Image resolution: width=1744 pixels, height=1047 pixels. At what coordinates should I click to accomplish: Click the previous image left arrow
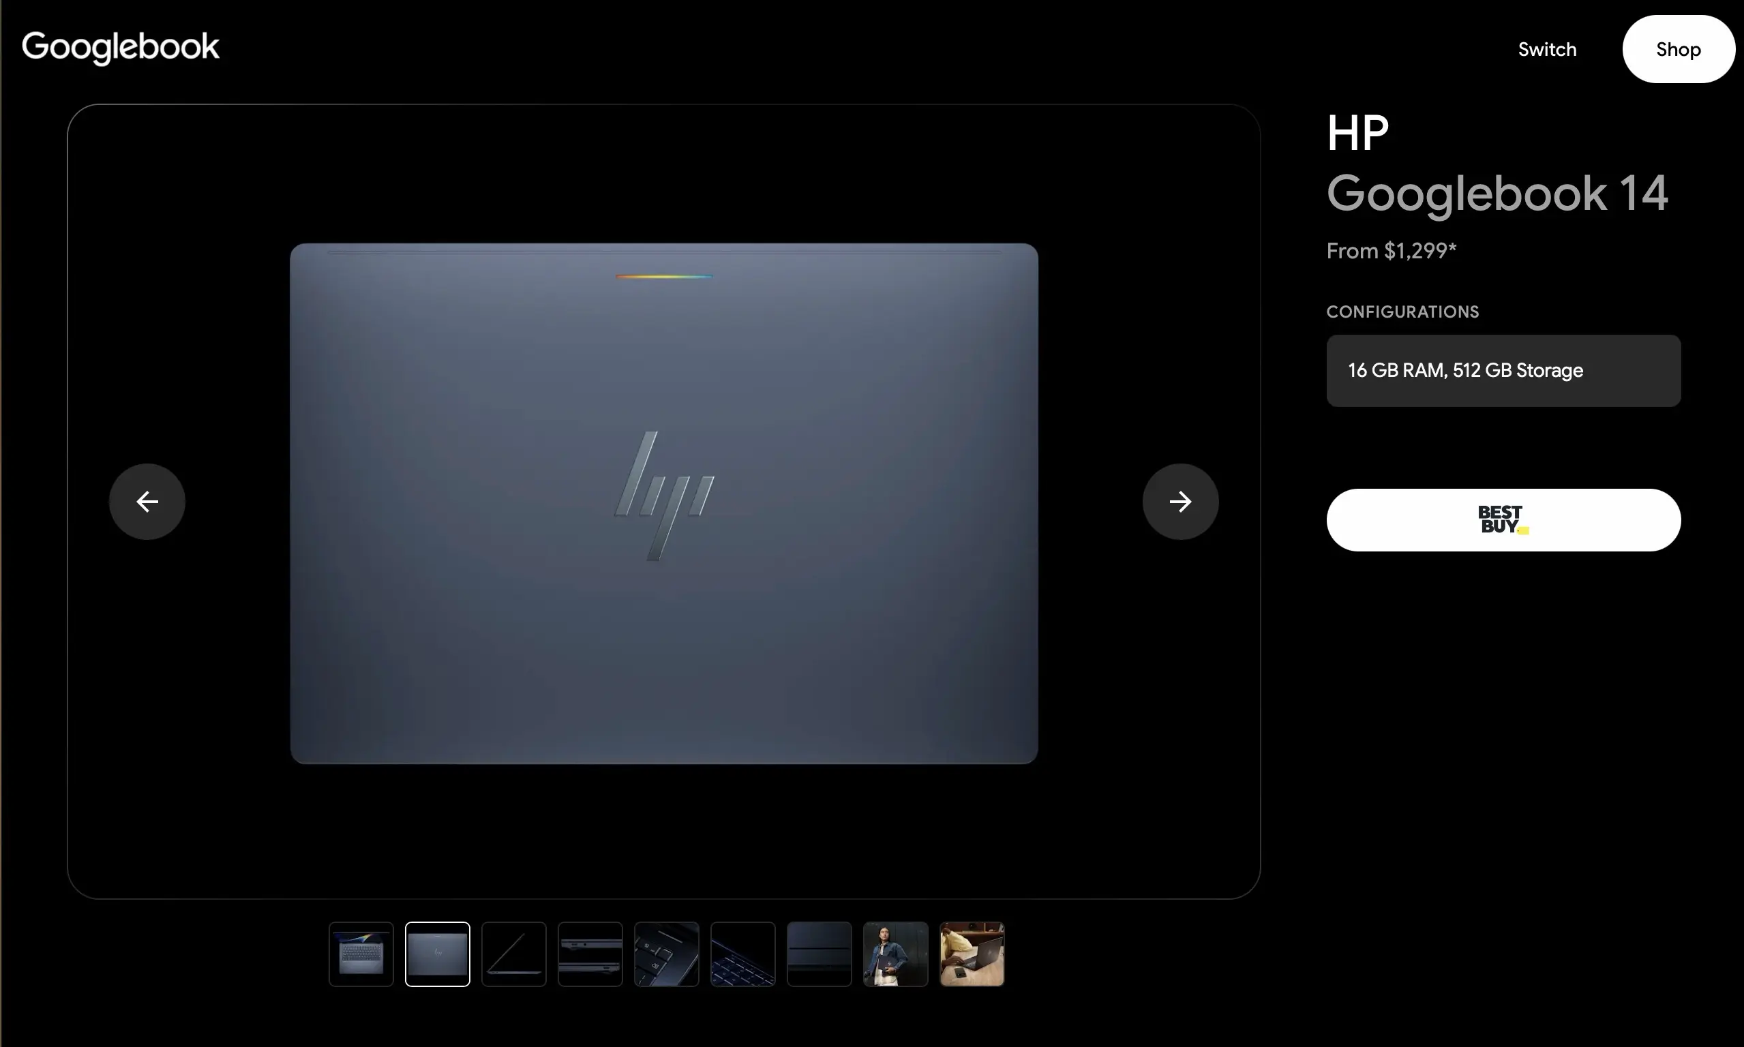147,502
